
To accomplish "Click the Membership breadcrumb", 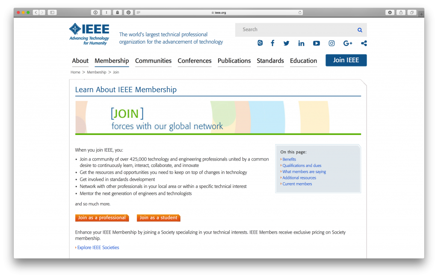I will click(97, 72).
